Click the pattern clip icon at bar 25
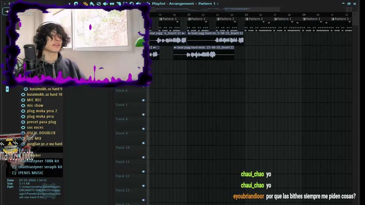 [x=247, y=19]
